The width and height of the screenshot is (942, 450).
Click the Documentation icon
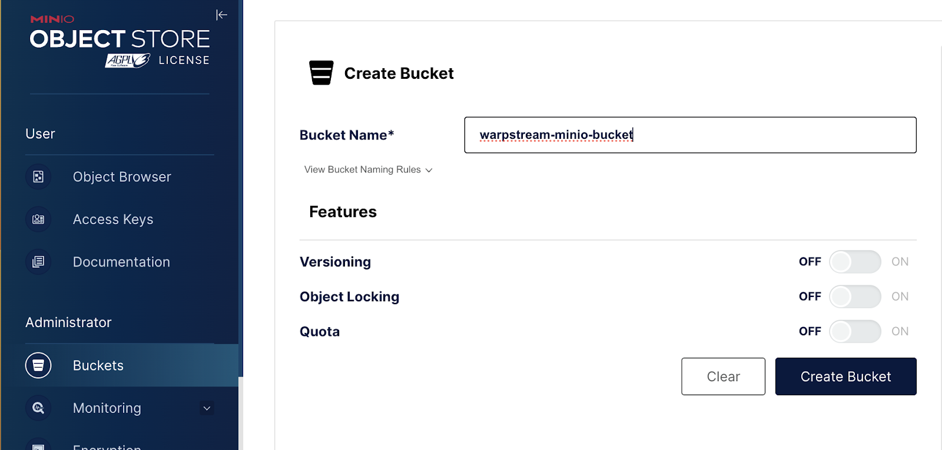(x=38, y=262)
